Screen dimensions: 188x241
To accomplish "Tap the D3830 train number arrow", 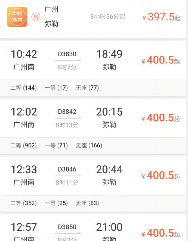I will coord(68,56).
